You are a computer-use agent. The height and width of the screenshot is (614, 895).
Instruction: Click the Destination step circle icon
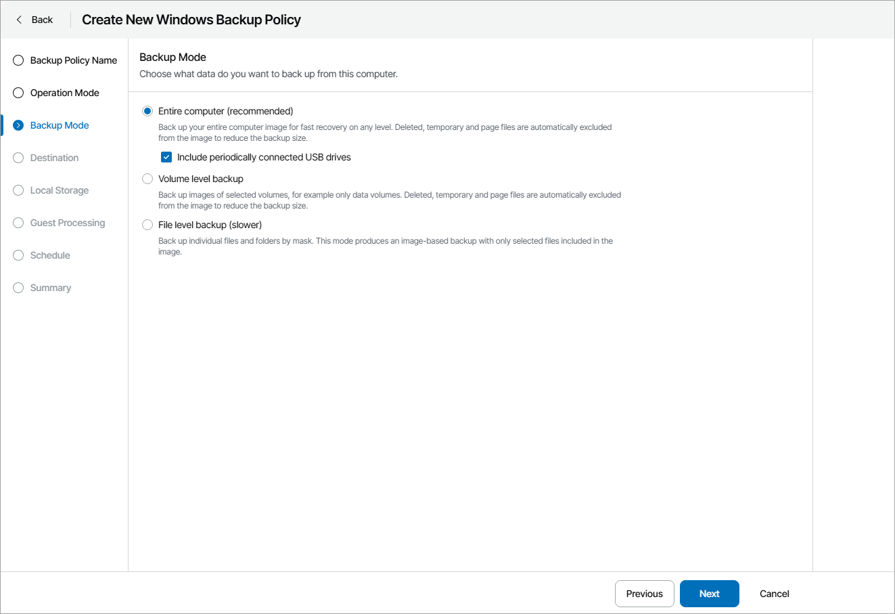pos(18,158)
